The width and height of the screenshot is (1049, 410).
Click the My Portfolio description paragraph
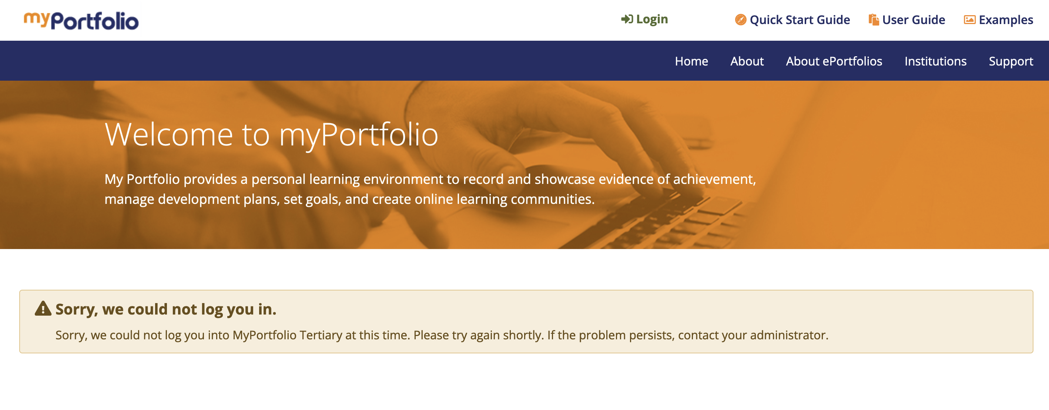(x=430, y=189)
